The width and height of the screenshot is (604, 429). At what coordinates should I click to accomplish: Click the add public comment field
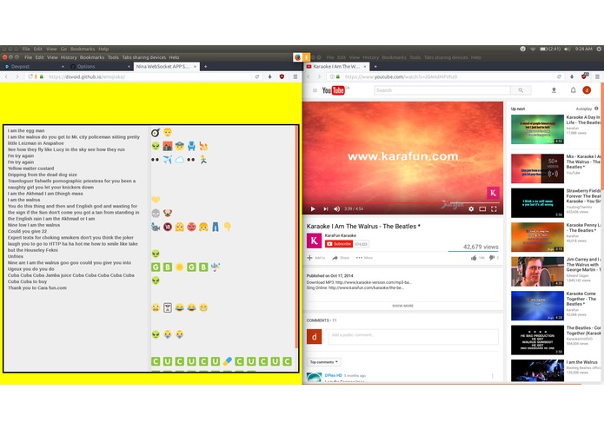tap(413, 335)
